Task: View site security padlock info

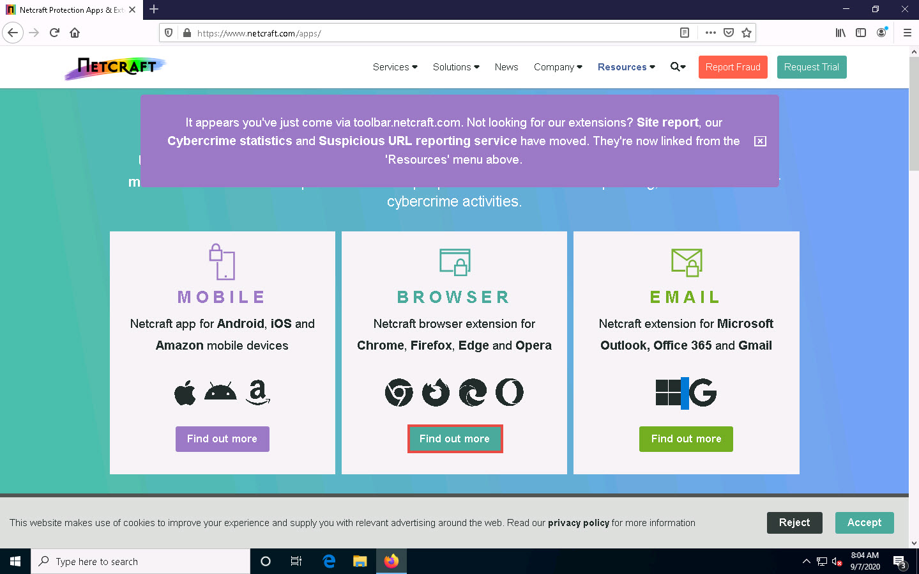Action: pyautogui.click(x=187, y=33)
